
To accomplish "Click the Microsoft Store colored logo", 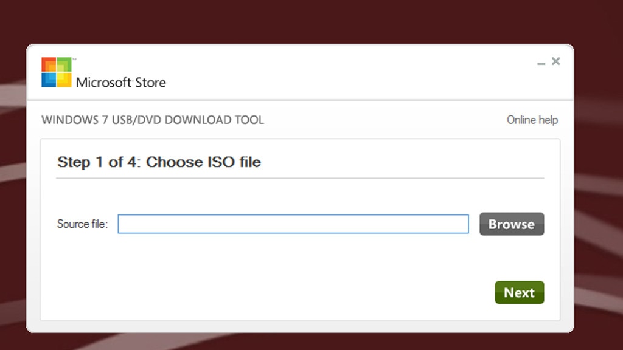I will pos(57,72).
